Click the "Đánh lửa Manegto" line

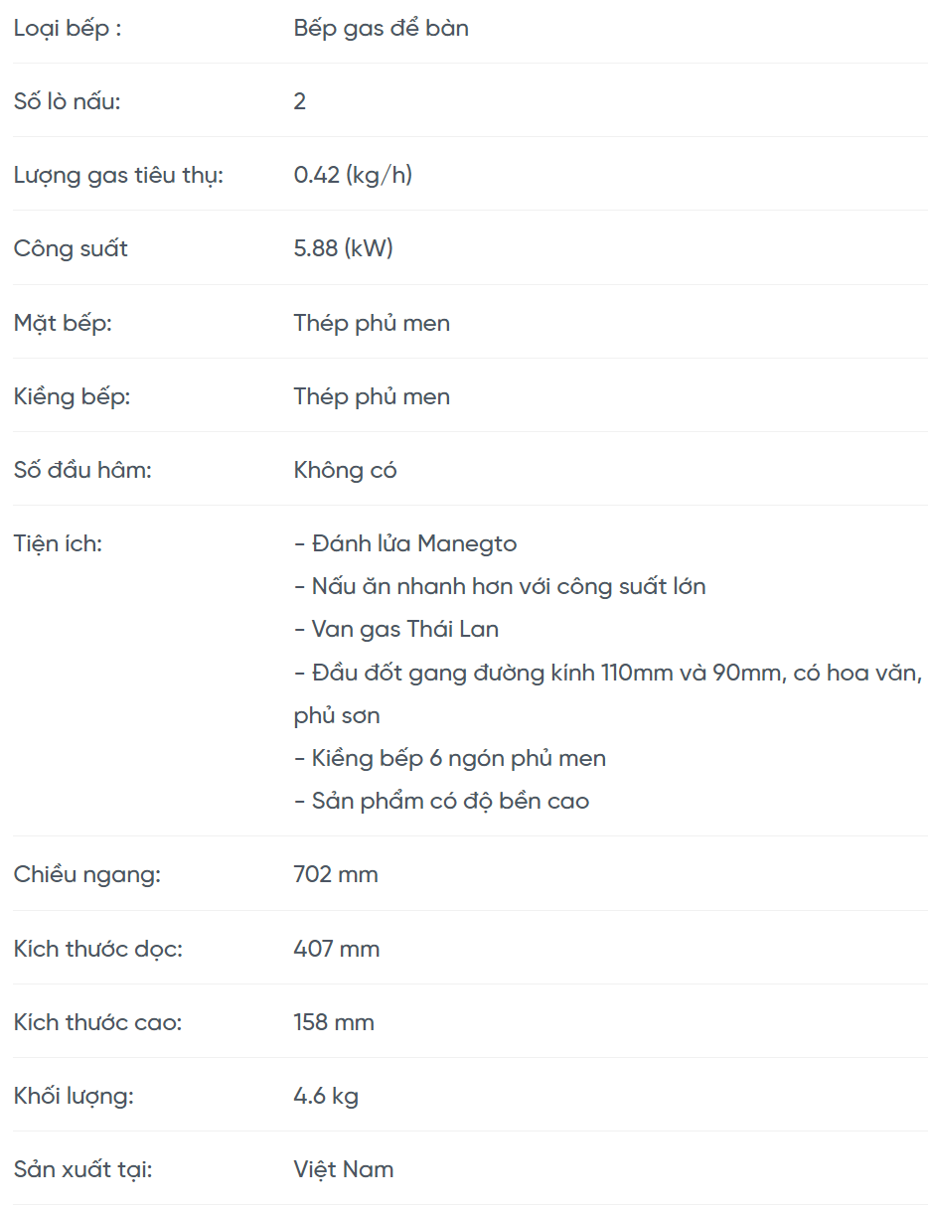coord(405,543)
